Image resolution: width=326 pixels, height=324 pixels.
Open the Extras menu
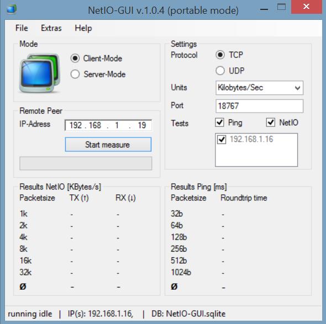pyautogui.click(x=51, y=28)
